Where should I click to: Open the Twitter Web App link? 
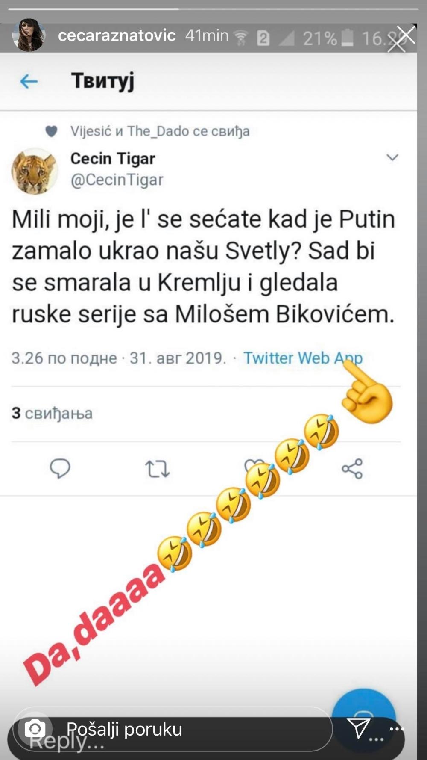coord(303,358)
